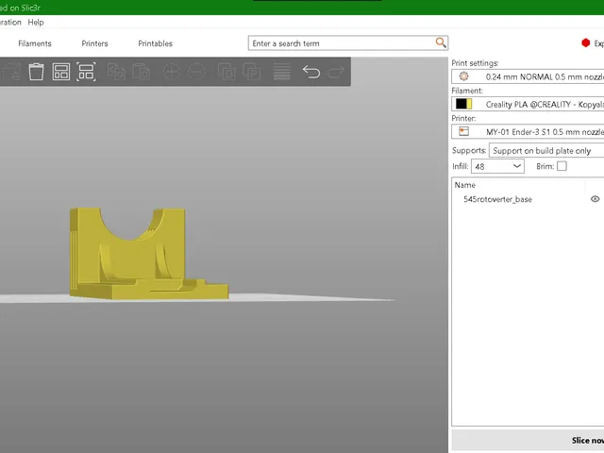The image size is (604, 453).
Task: Toggle the Brim checkbox
Action: (562, 166)
